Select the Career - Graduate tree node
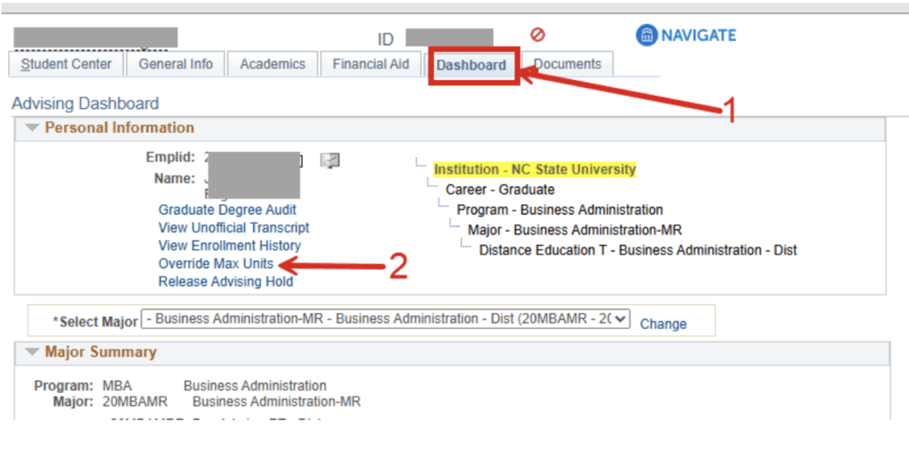This screenshot has width=909, height=449. tap(500, 189)
